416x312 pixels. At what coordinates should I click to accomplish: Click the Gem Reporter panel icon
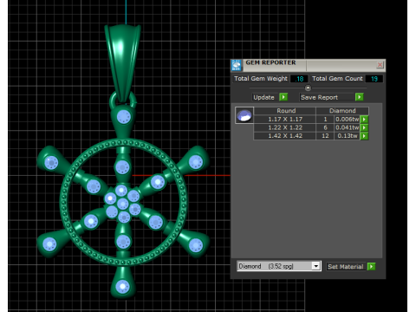click(237, 65)
